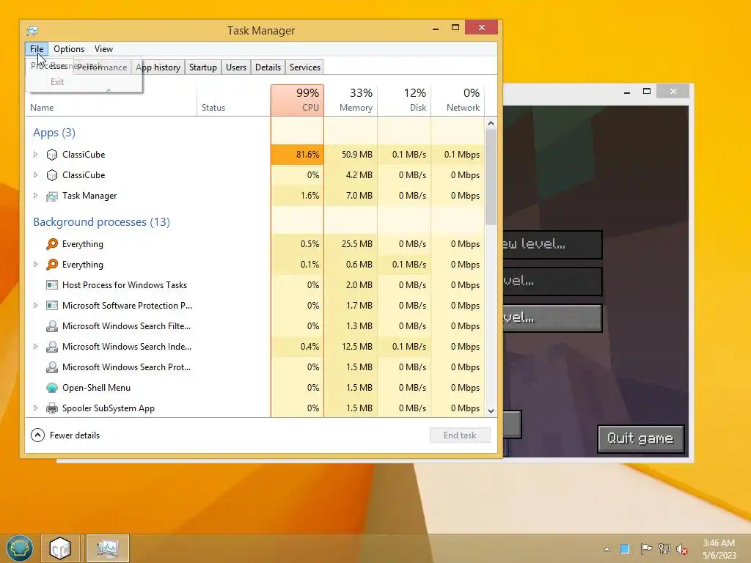The image size is (751, 563).
Task: Open the View menu
Action: click(103, 49)
